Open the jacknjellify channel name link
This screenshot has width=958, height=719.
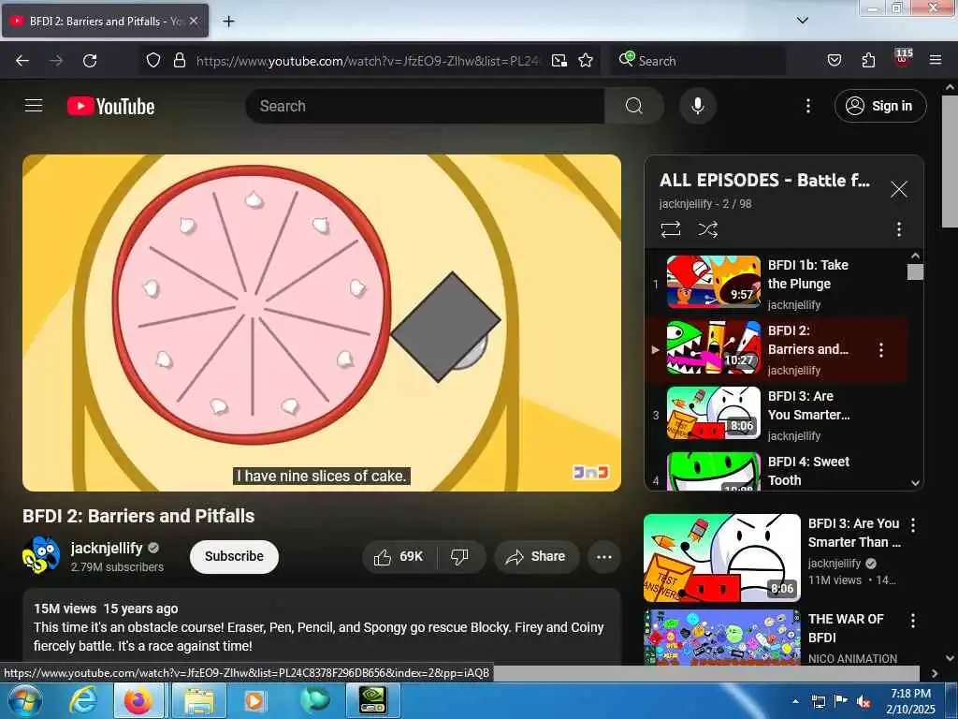coord(107,548)
